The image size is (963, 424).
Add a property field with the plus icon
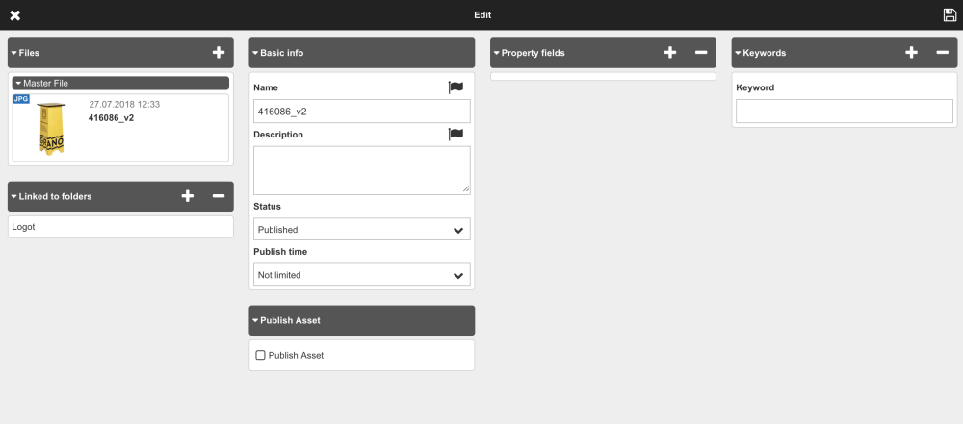click(670, 53)
